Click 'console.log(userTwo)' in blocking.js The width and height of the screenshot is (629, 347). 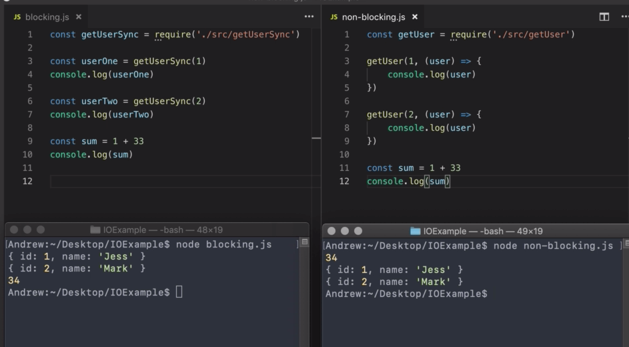point(102,115)
